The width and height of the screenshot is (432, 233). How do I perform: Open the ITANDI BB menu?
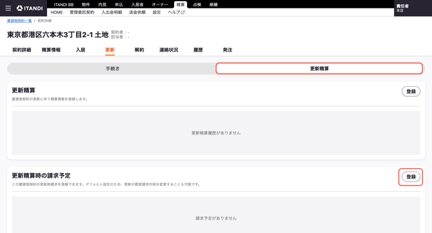[x=64, y=5]
